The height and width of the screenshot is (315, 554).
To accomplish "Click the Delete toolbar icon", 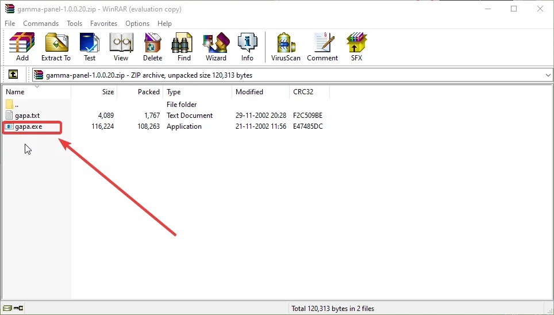I will 152,47.
